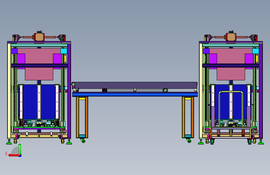Viewport: 270px width, 175px height.
Task: Select the brown motor box atop left machine
Action: (39, 37)
